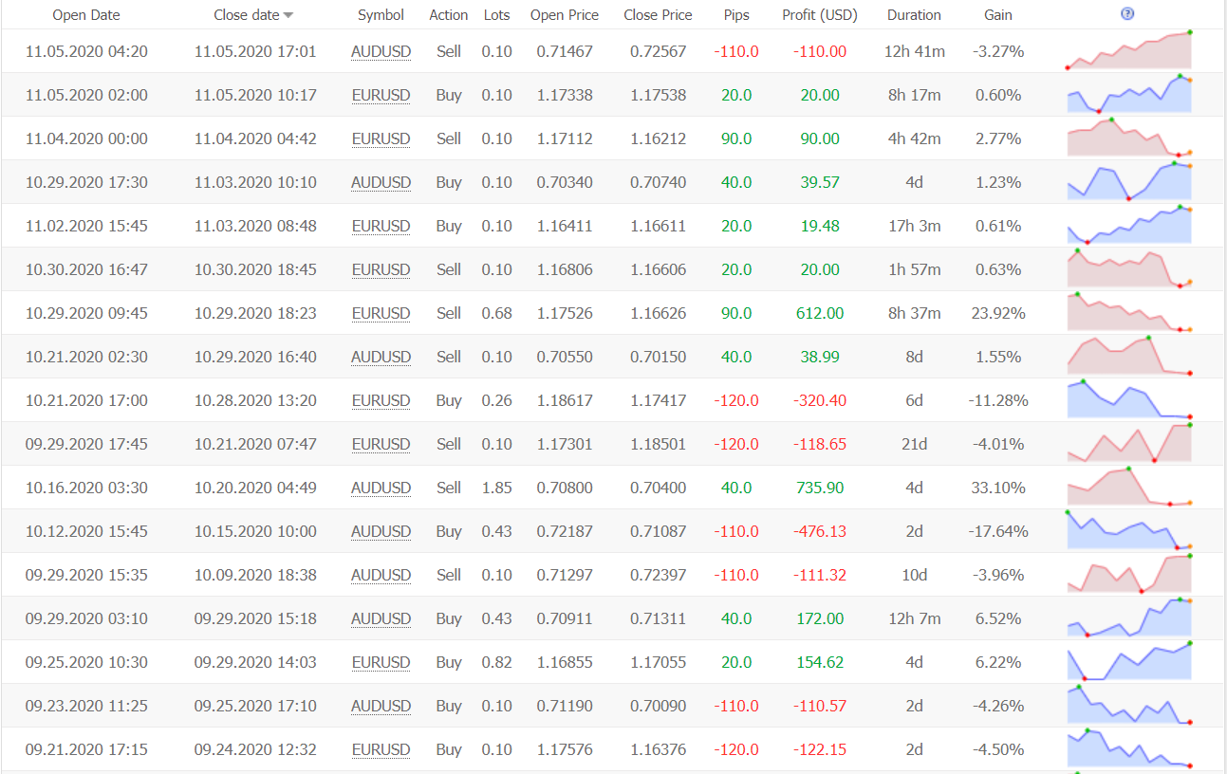Select the 0.68 lots value

pos(496,313)
